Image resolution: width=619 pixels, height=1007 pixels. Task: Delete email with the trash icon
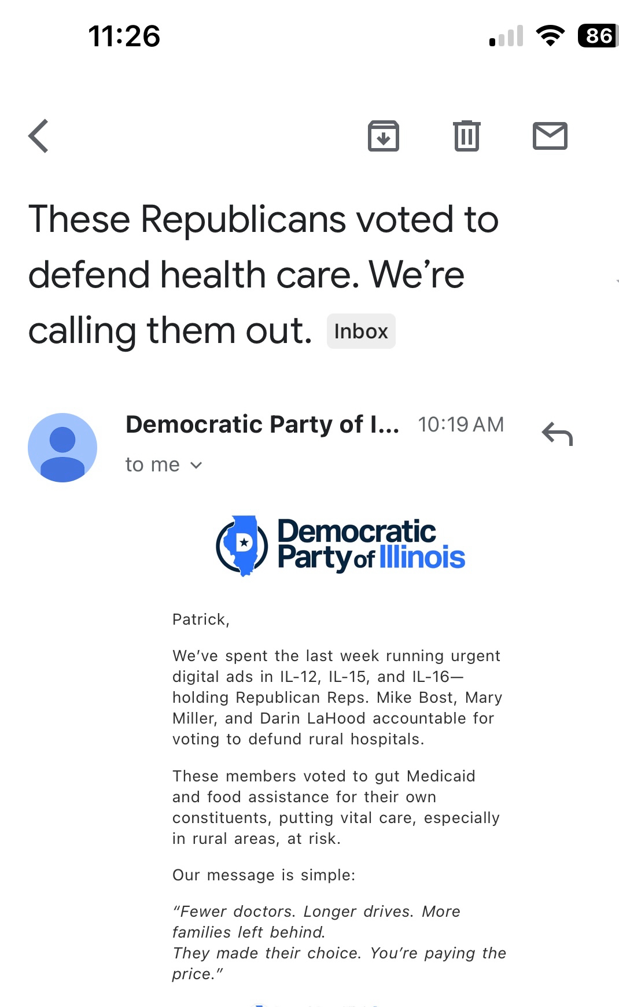tap(466, 136)
